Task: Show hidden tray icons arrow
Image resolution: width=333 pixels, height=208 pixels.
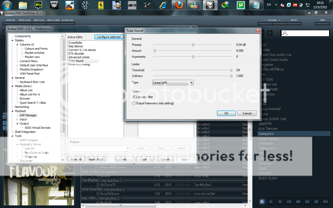Action: click(x=276, y=5)
